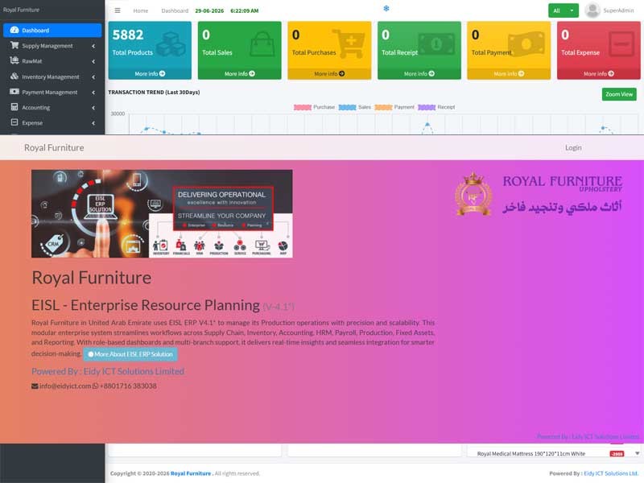The width and height of the screenshot is (644, 483).
Task: Open SuperAdmin user menu
Action: (x=618, y=10)
